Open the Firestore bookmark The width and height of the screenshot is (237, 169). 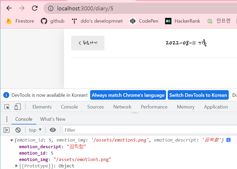[x=20, y=21]
